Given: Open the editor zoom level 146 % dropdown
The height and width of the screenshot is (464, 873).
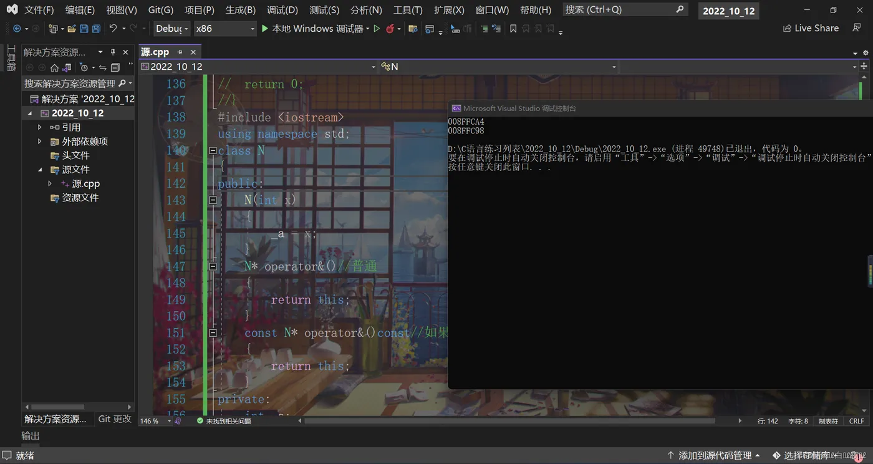Looking at the screenshot, I should tap(154, 421).
